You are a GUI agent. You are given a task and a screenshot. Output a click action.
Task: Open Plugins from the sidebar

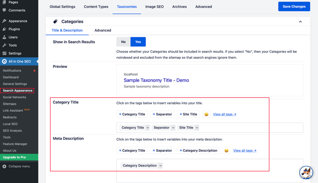(14, 29)
